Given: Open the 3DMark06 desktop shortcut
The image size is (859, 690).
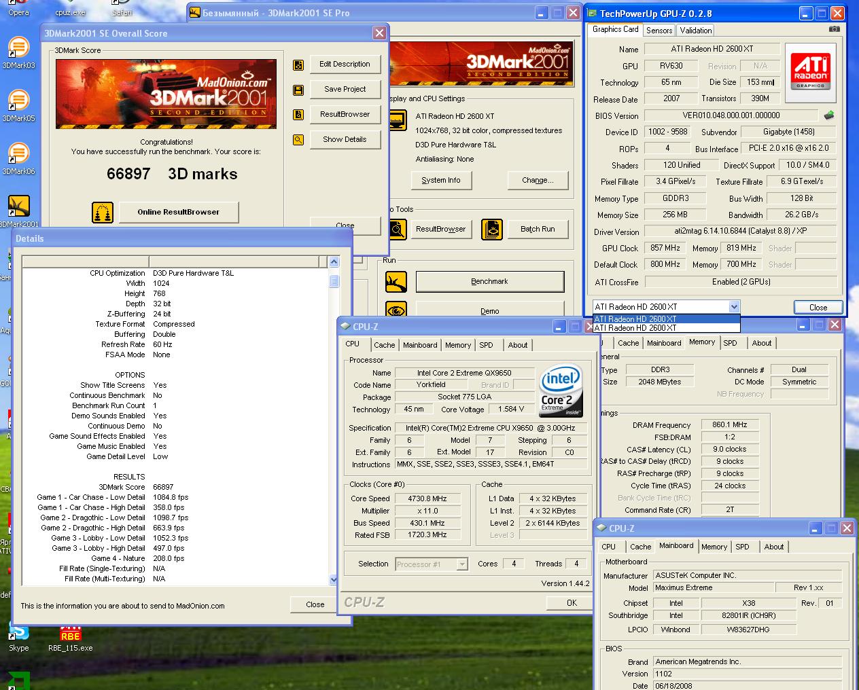Looking at the screenshot, I should pyautogui.click(x=18, y=159).
